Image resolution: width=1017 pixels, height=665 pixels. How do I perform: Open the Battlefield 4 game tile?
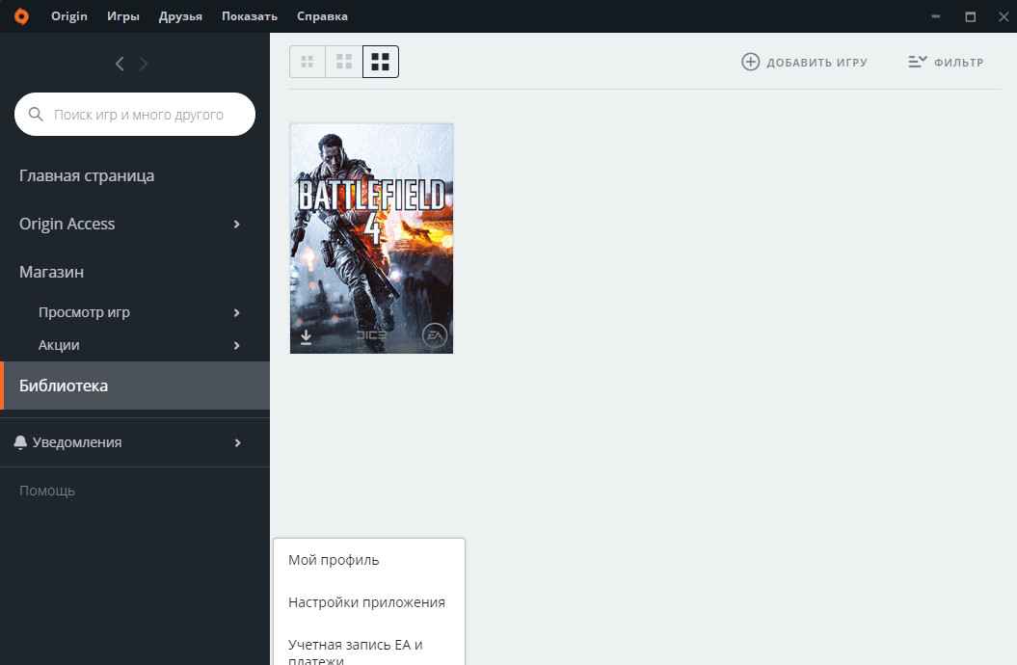(372, 238)
